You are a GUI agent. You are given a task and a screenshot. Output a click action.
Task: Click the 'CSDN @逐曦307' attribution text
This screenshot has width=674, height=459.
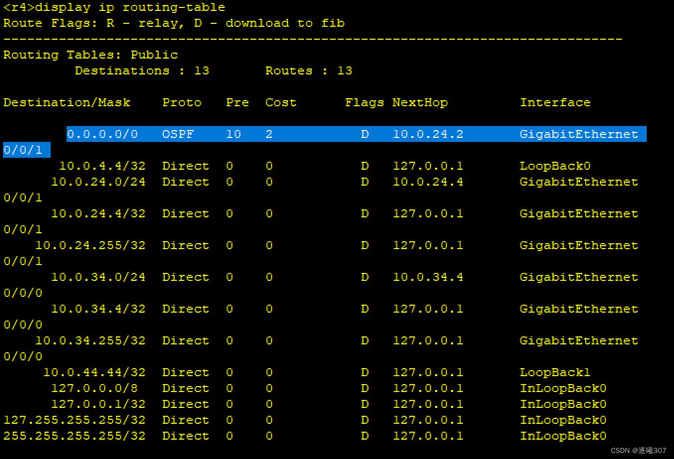638,451
